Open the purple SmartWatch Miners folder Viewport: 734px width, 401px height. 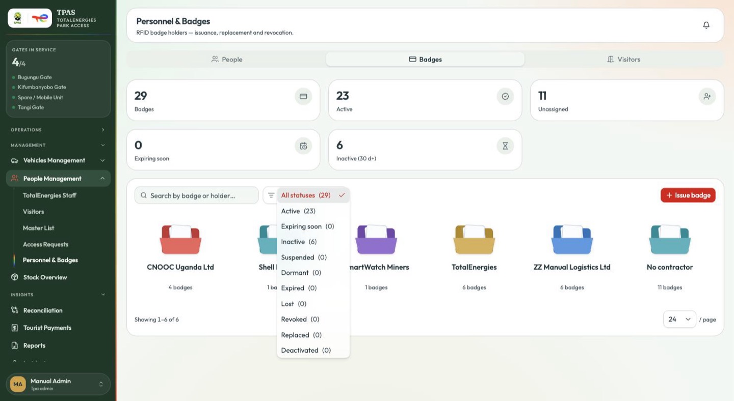[376, 258]
